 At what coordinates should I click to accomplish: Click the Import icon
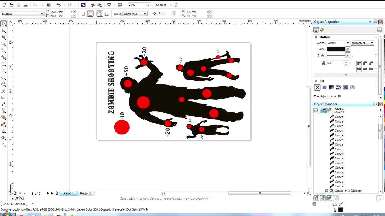tap(93, 5)
